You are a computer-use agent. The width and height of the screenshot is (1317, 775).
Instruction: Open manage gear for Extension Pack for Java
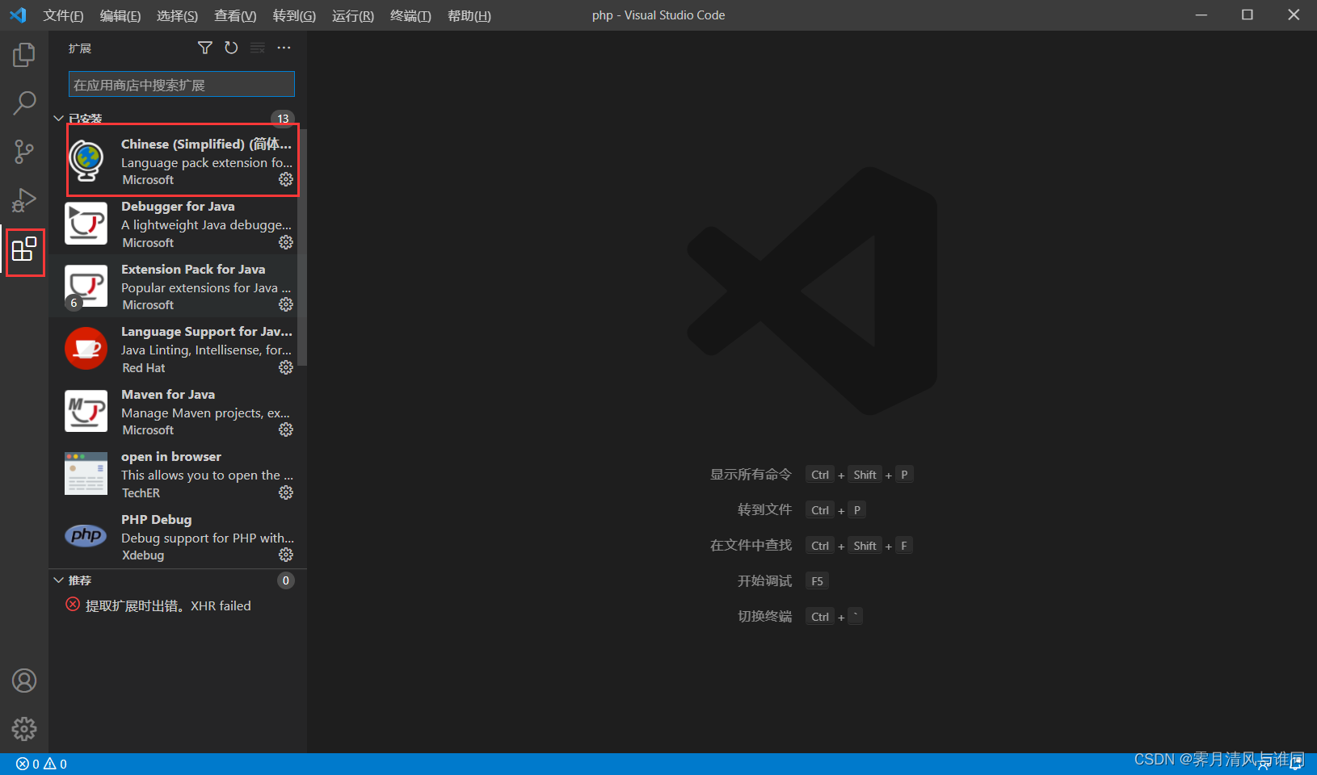(286, 304)
